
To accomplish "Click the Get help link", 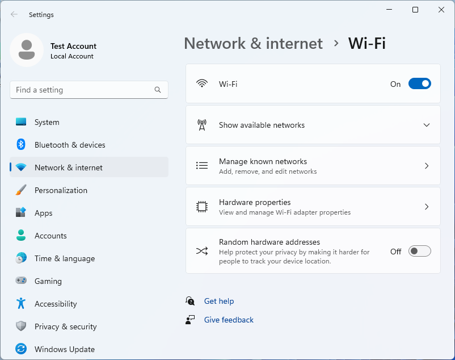I will (x=219, y=301).
